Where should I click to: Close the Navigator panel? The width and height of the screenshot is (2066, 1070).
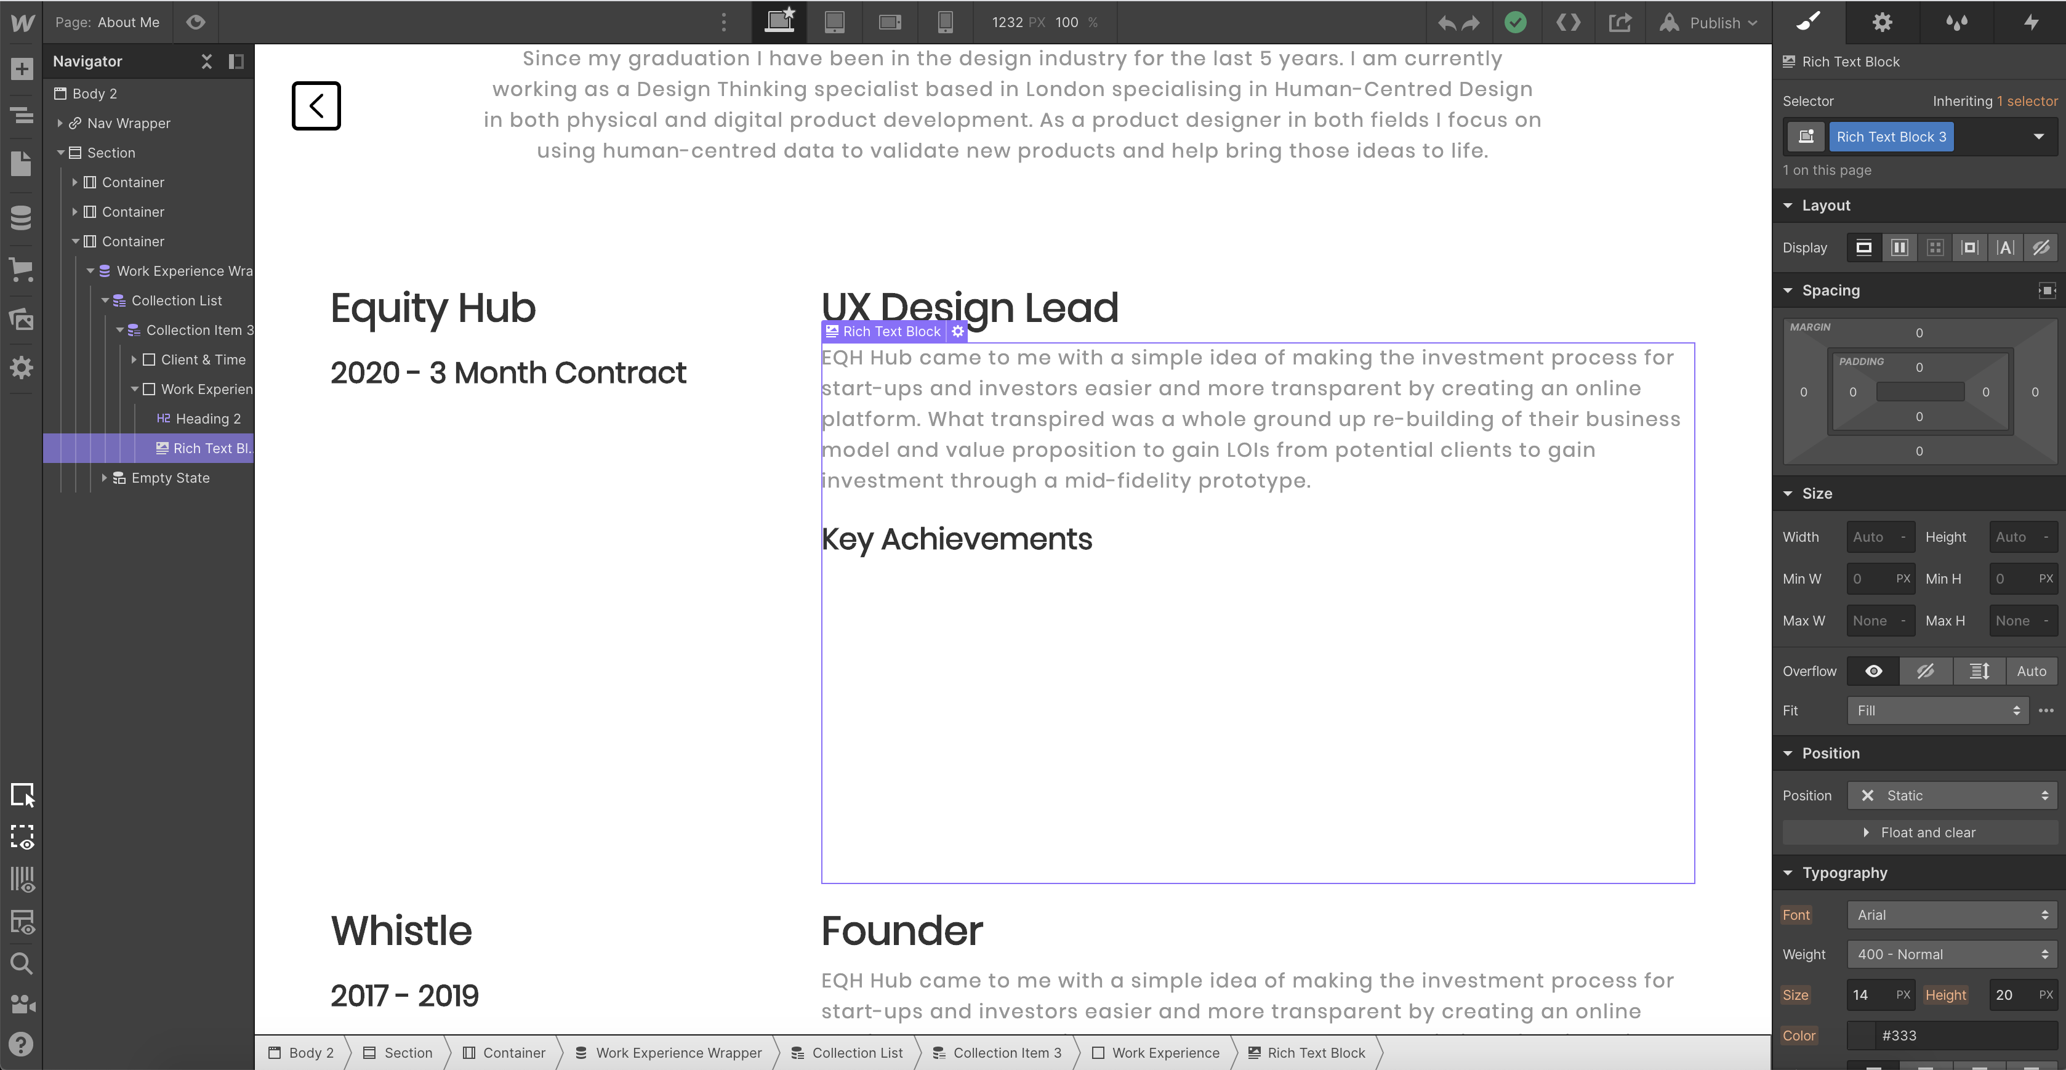coord(207,61)
